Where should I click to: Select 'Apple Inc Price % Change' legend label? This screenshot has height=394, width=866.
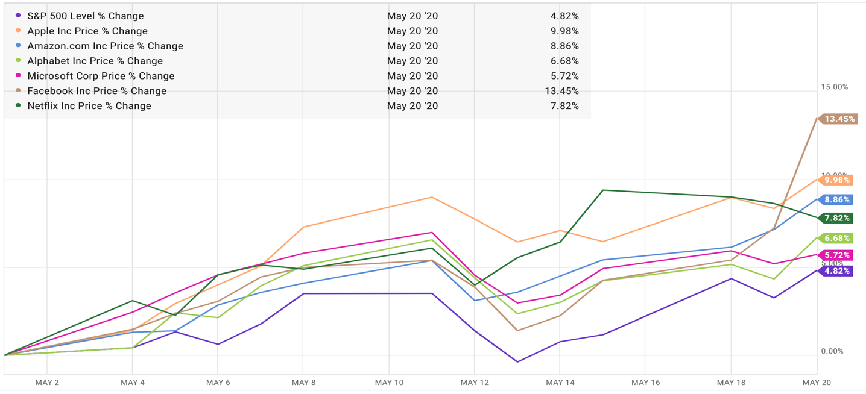pos(87,31)
